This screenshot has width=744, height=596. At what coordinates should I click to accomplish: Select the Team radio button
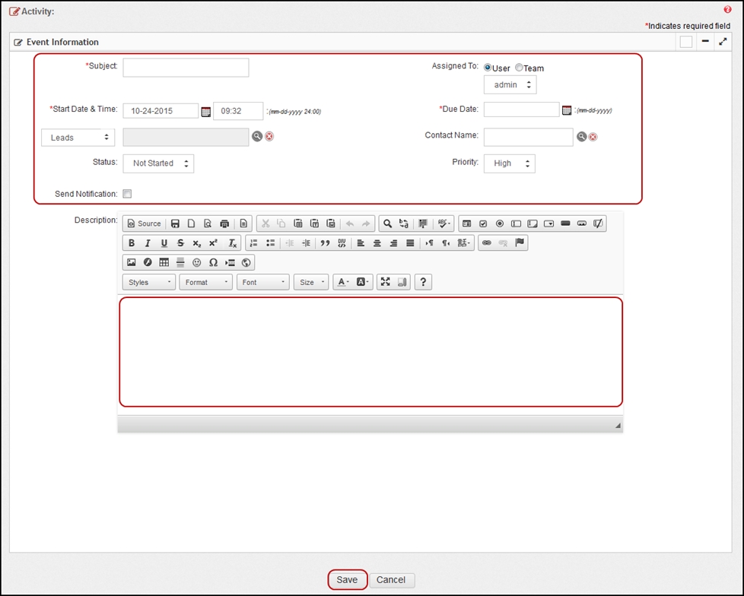[519, 68]
